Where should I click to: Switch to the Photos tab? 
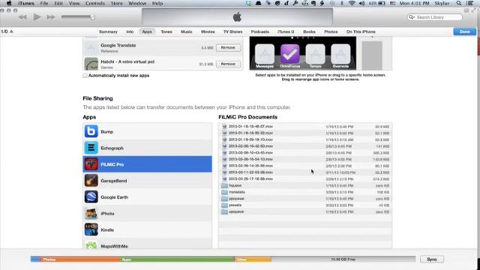coord(331,31)
